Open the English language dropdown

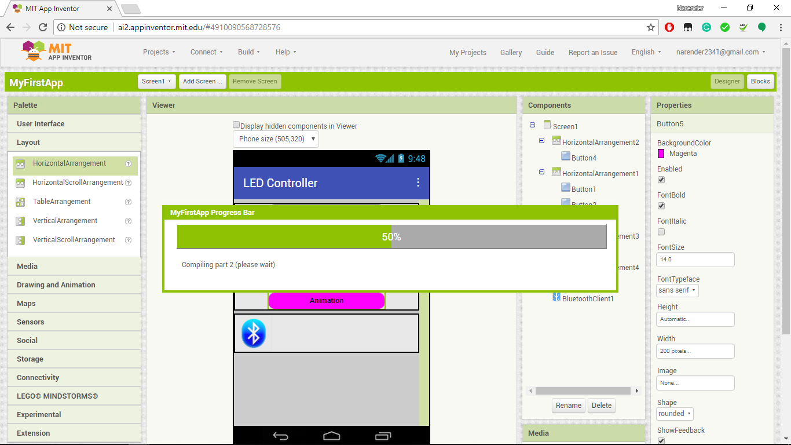646,52
